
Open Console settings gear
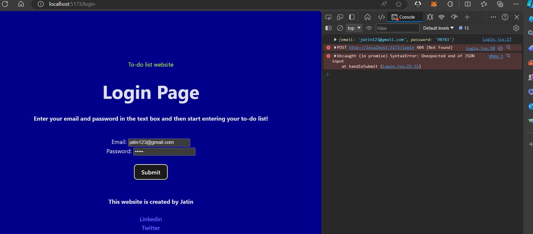[x=516, y=28]
